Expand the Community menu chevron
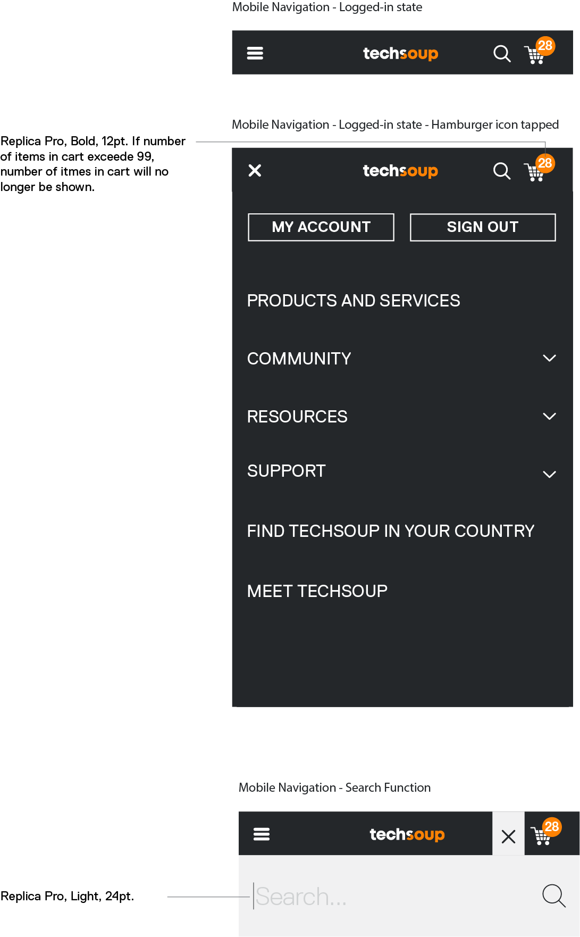This screenshot has width=580, height=937. pyautogui.click(x=549, y=358)
